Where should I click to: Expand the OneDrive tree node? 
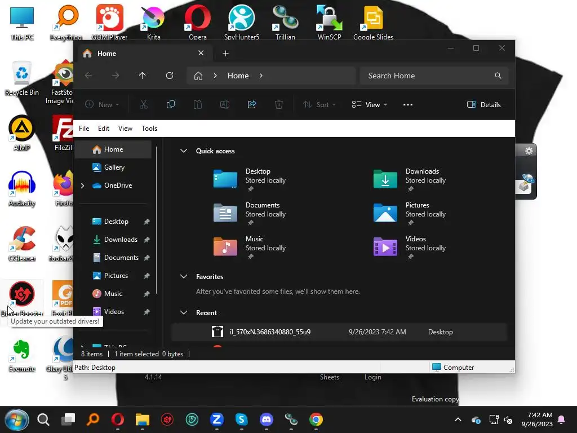point(83,185)
